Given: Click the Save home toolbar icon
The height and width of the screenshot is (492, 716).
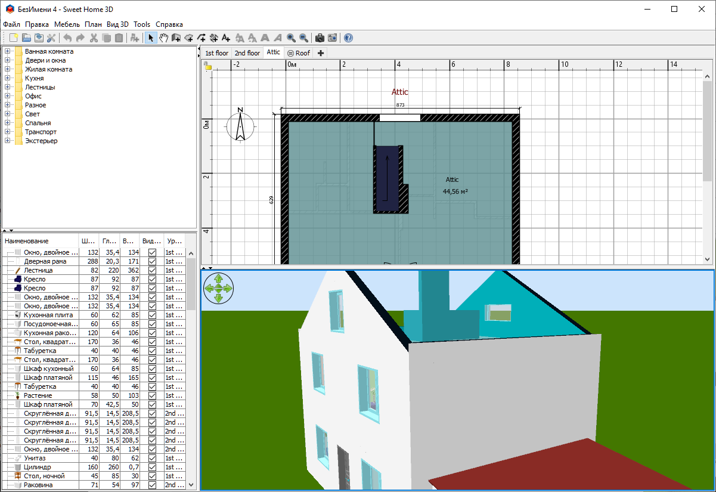Looking at the screenshot, I should pos(39,38).
